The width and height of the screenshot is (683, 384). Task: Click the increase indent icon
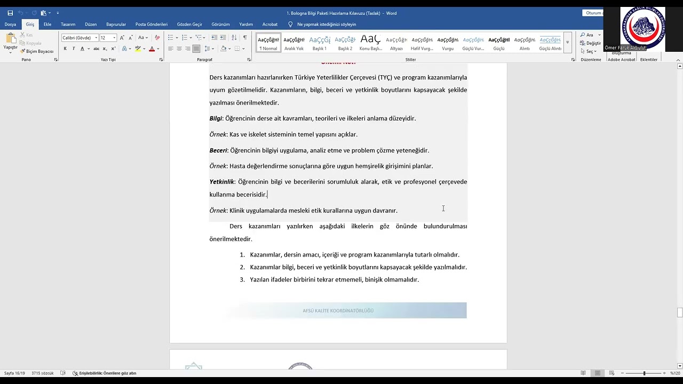coord(223,38)
